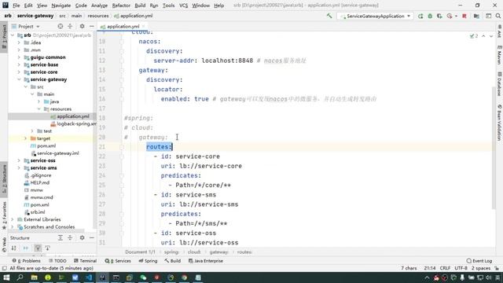Screen dimensions: 503x283
Task: Click the Run with Coverage icon
Action: 439,16
